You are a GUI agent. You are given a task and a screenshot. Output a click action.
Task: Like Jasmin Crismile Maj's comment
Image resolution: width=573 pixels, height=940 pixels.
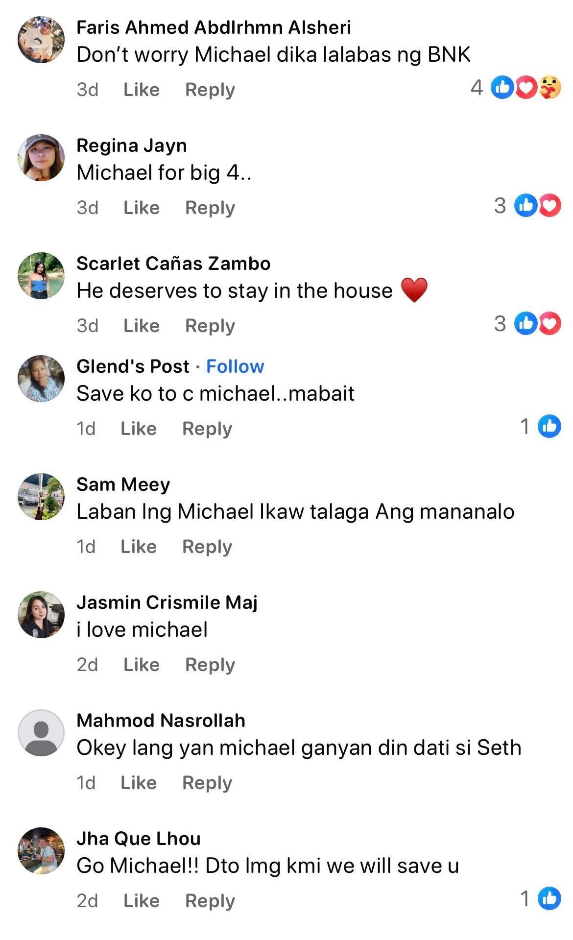(141, 665)
